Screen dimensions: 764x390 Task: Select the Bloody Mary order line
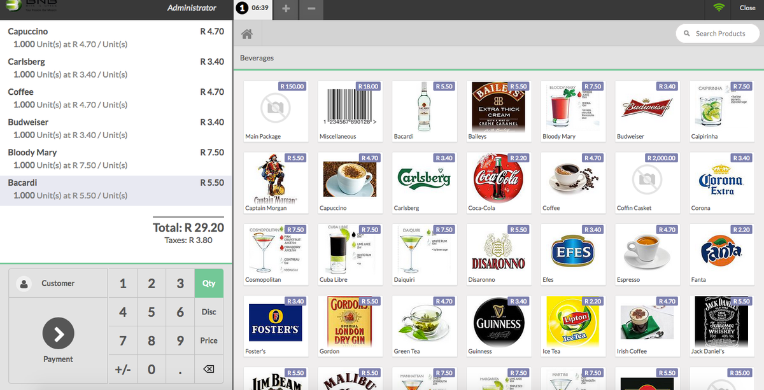click(x=116, y=158)
